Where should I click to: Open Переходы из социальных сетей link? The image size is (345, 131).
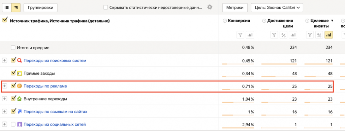[x=55, y=125]
